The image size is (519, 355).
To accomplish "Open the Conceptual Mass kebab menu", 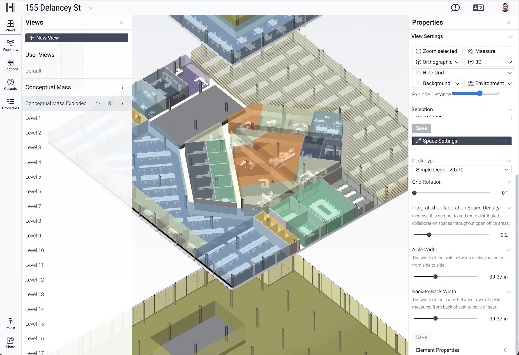I will pos(123,87).
